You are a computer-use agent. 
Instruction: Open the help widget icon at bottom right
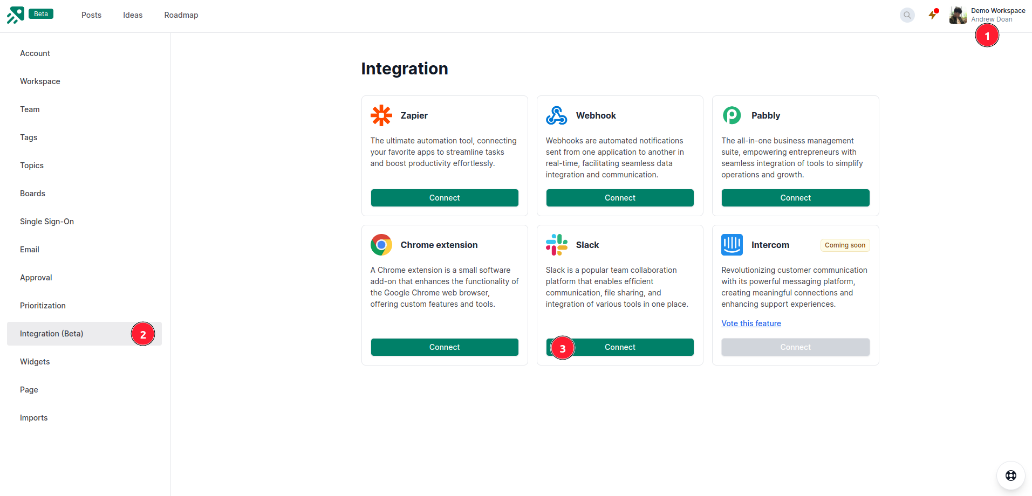1011,476
